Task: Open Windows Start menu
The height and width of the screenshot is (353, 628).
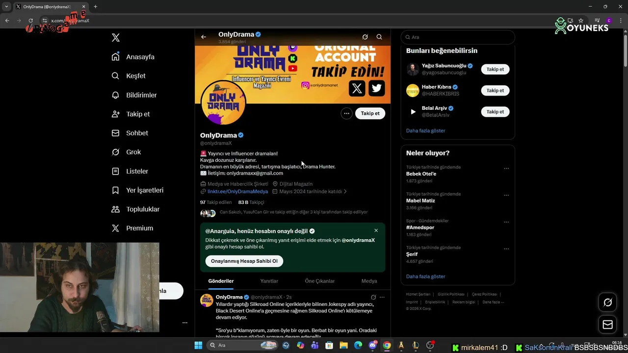Action: click(x=198, y=345)
